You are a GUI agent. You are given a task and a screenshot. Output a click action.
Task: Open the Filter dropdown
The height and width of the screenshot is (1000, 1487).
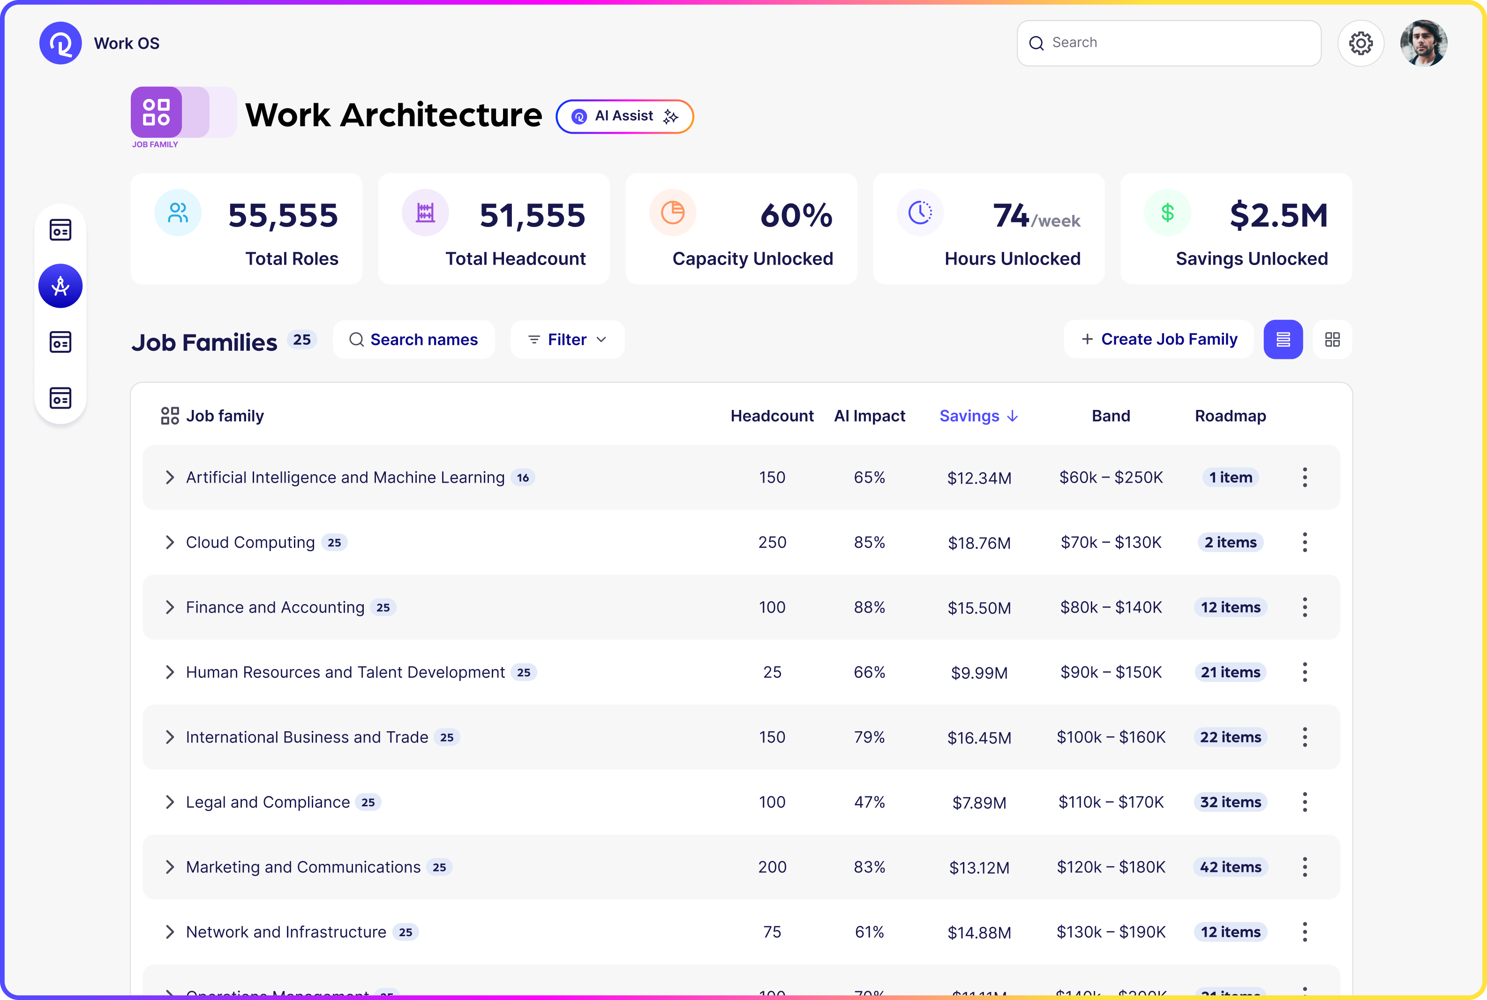567,339
